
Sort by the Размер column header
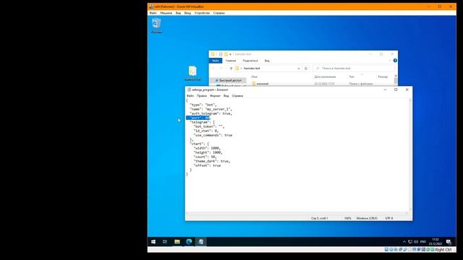pyautogui.click(x=383, y=77)
